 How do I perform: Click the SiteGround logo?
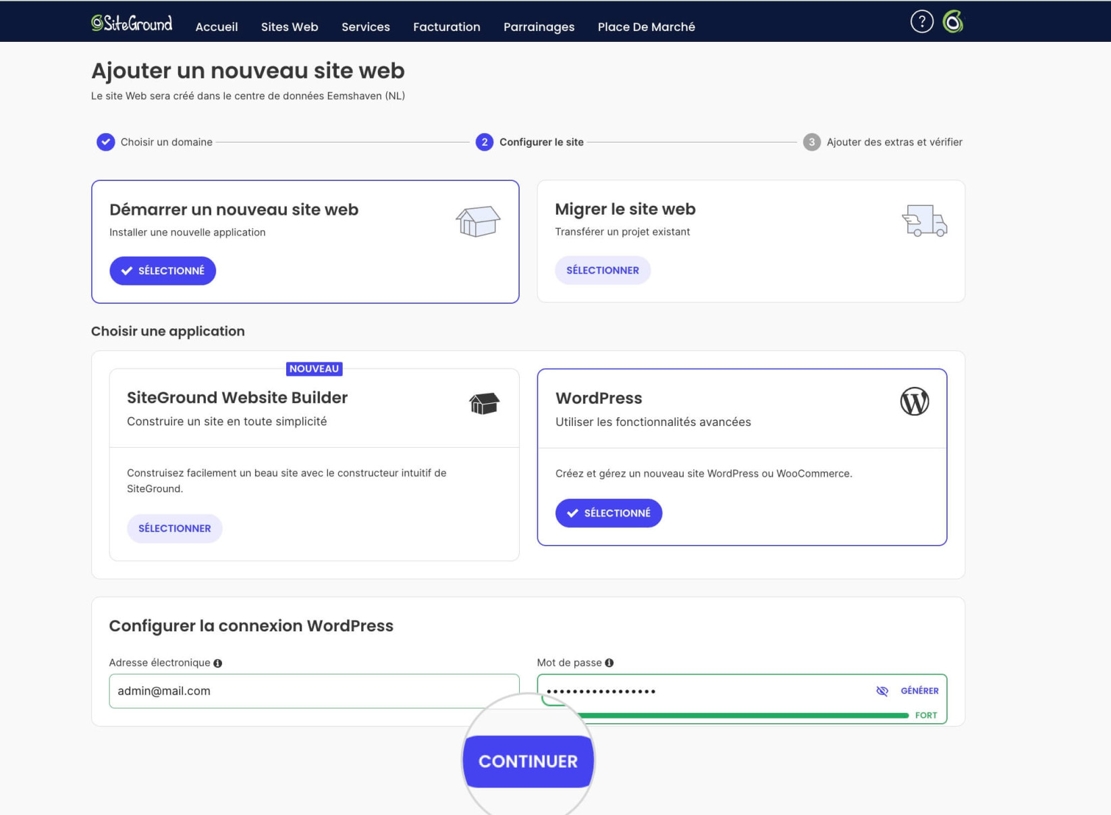(x=132, y=24)
